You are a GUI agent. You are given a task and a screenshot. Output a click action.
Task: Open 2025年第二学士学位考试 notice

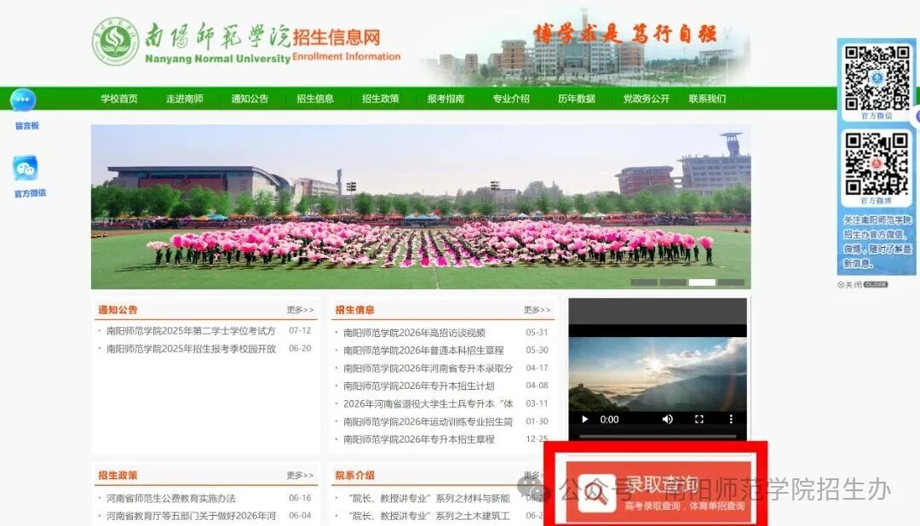click(x=191, y=331)
